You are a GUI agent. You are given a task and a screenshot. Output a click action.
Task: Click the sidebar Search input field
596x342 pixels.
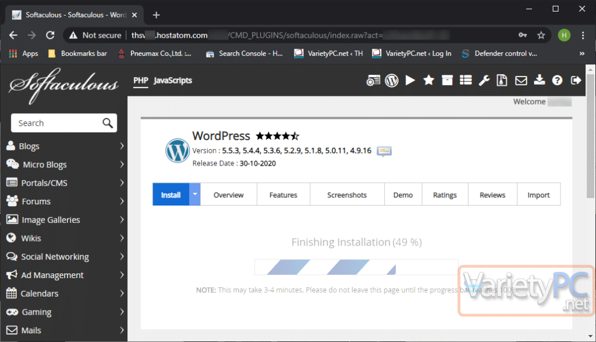point(58,123)
